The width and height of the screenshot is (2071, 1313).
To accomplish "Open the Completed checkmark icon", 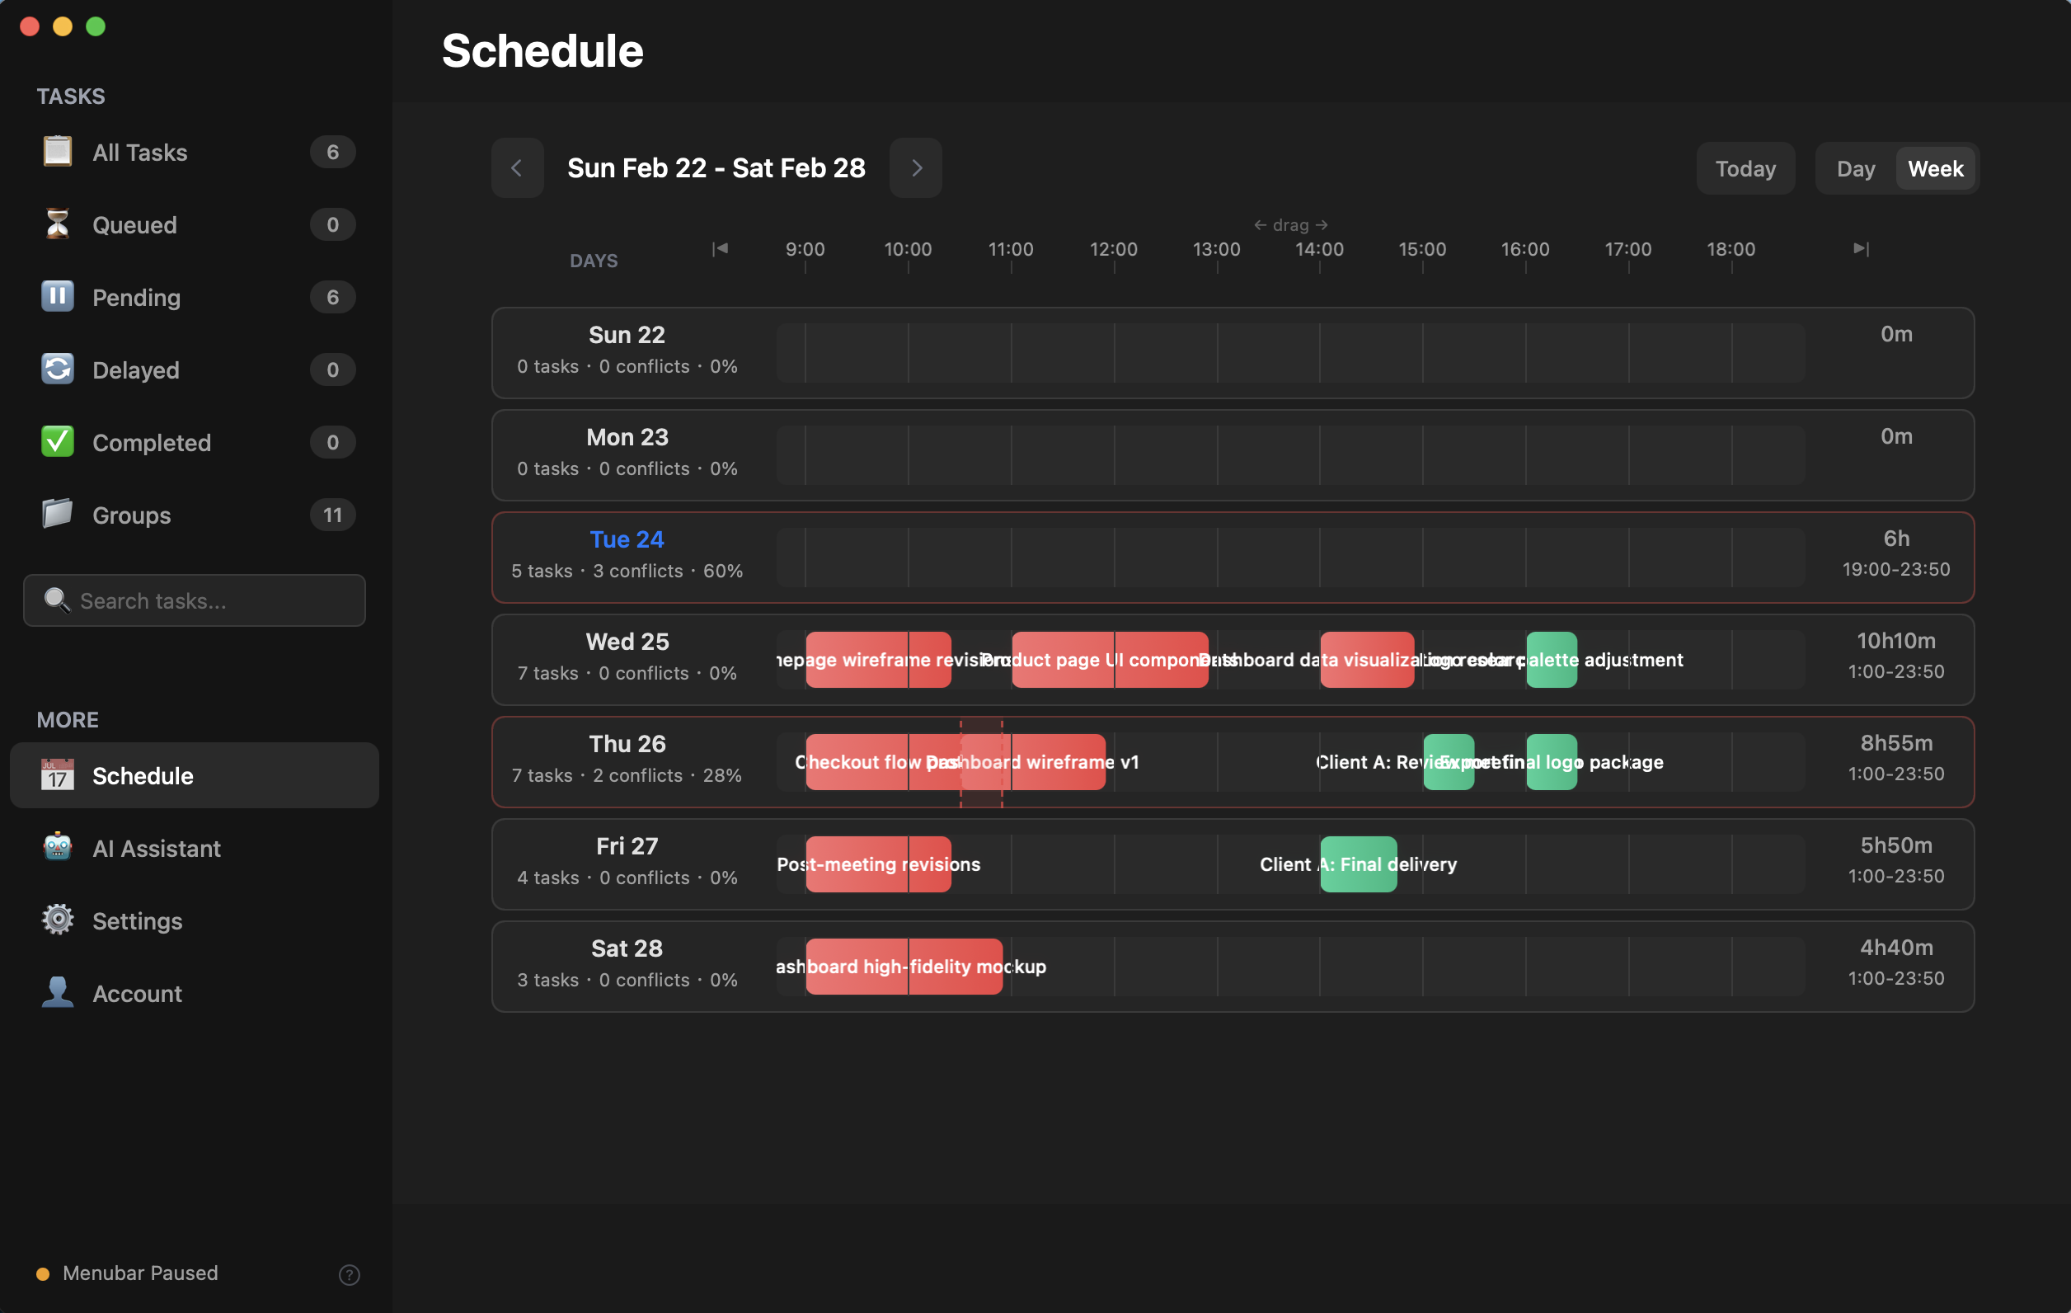I will [57, 442].
